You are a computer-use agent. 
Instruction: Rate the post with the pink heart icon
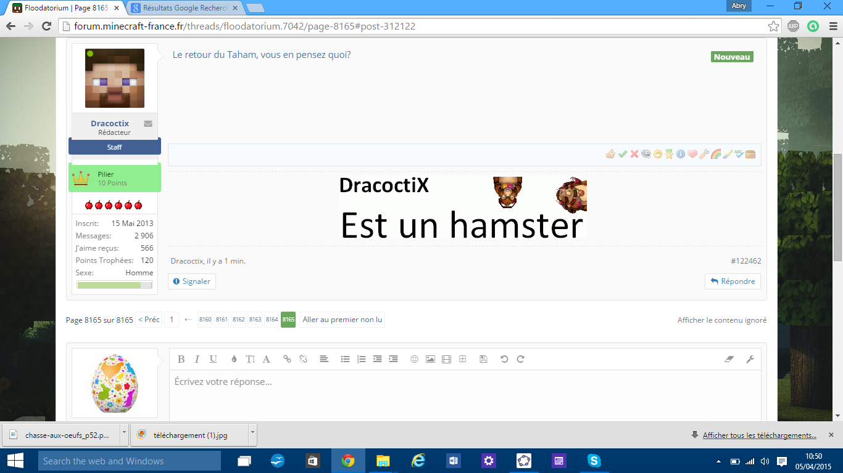click(x=692, y=154)
